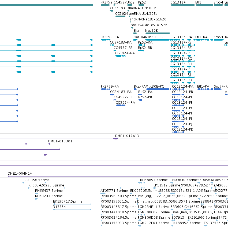The image size is (228, 227).
Task: Click the Muc30E-PC protein bar
Action: click(158, 89)
